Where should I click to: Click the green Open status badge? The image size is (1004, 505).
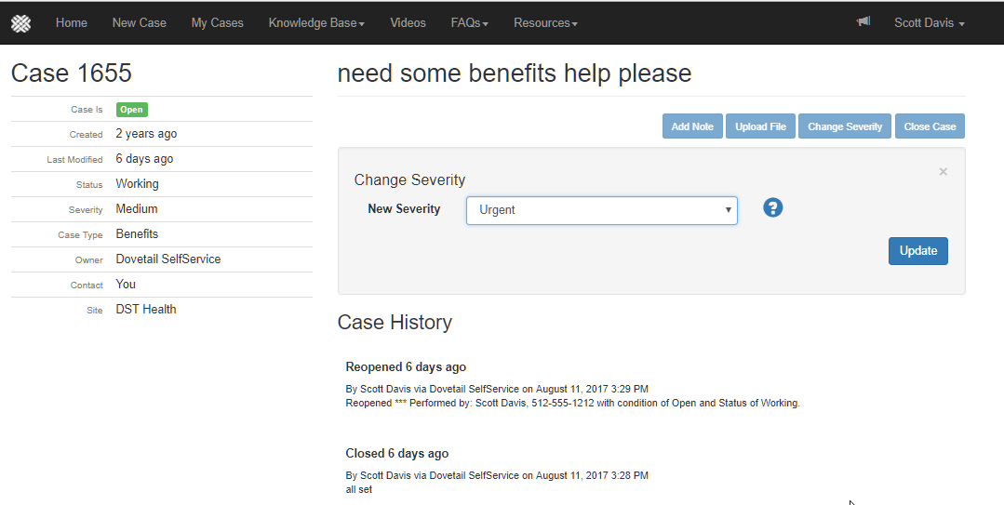pos(131,110)
